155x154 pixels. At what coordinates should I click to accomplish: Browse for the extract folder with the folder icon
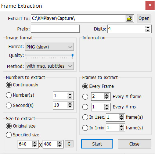point(129,18)
